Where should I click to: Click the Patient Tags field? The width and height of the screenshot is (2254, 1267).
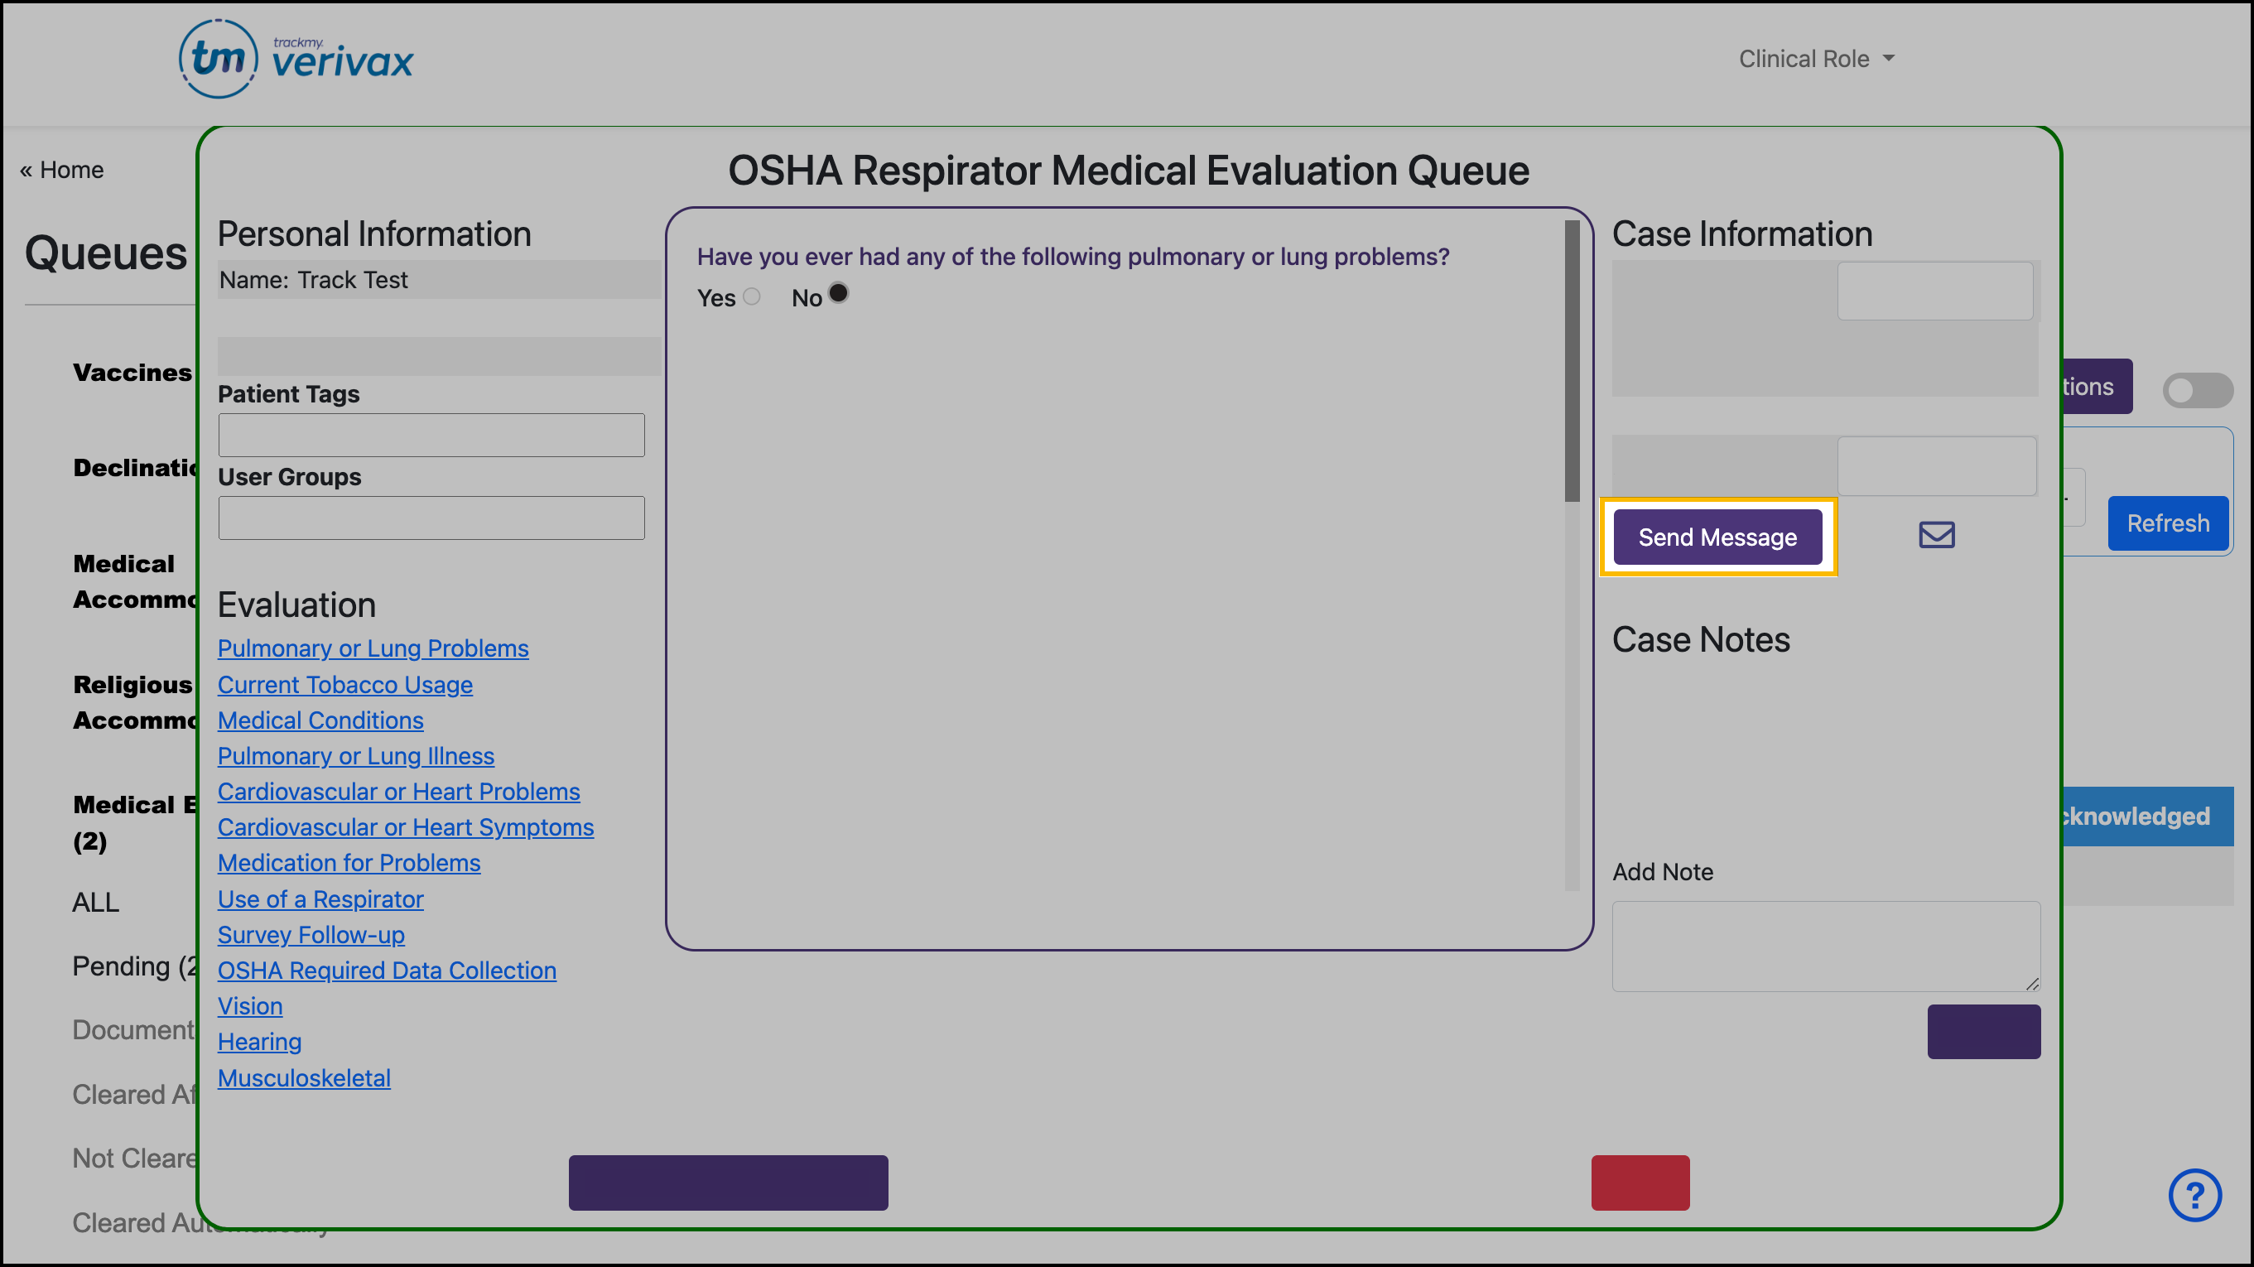[x=431, y=435]
